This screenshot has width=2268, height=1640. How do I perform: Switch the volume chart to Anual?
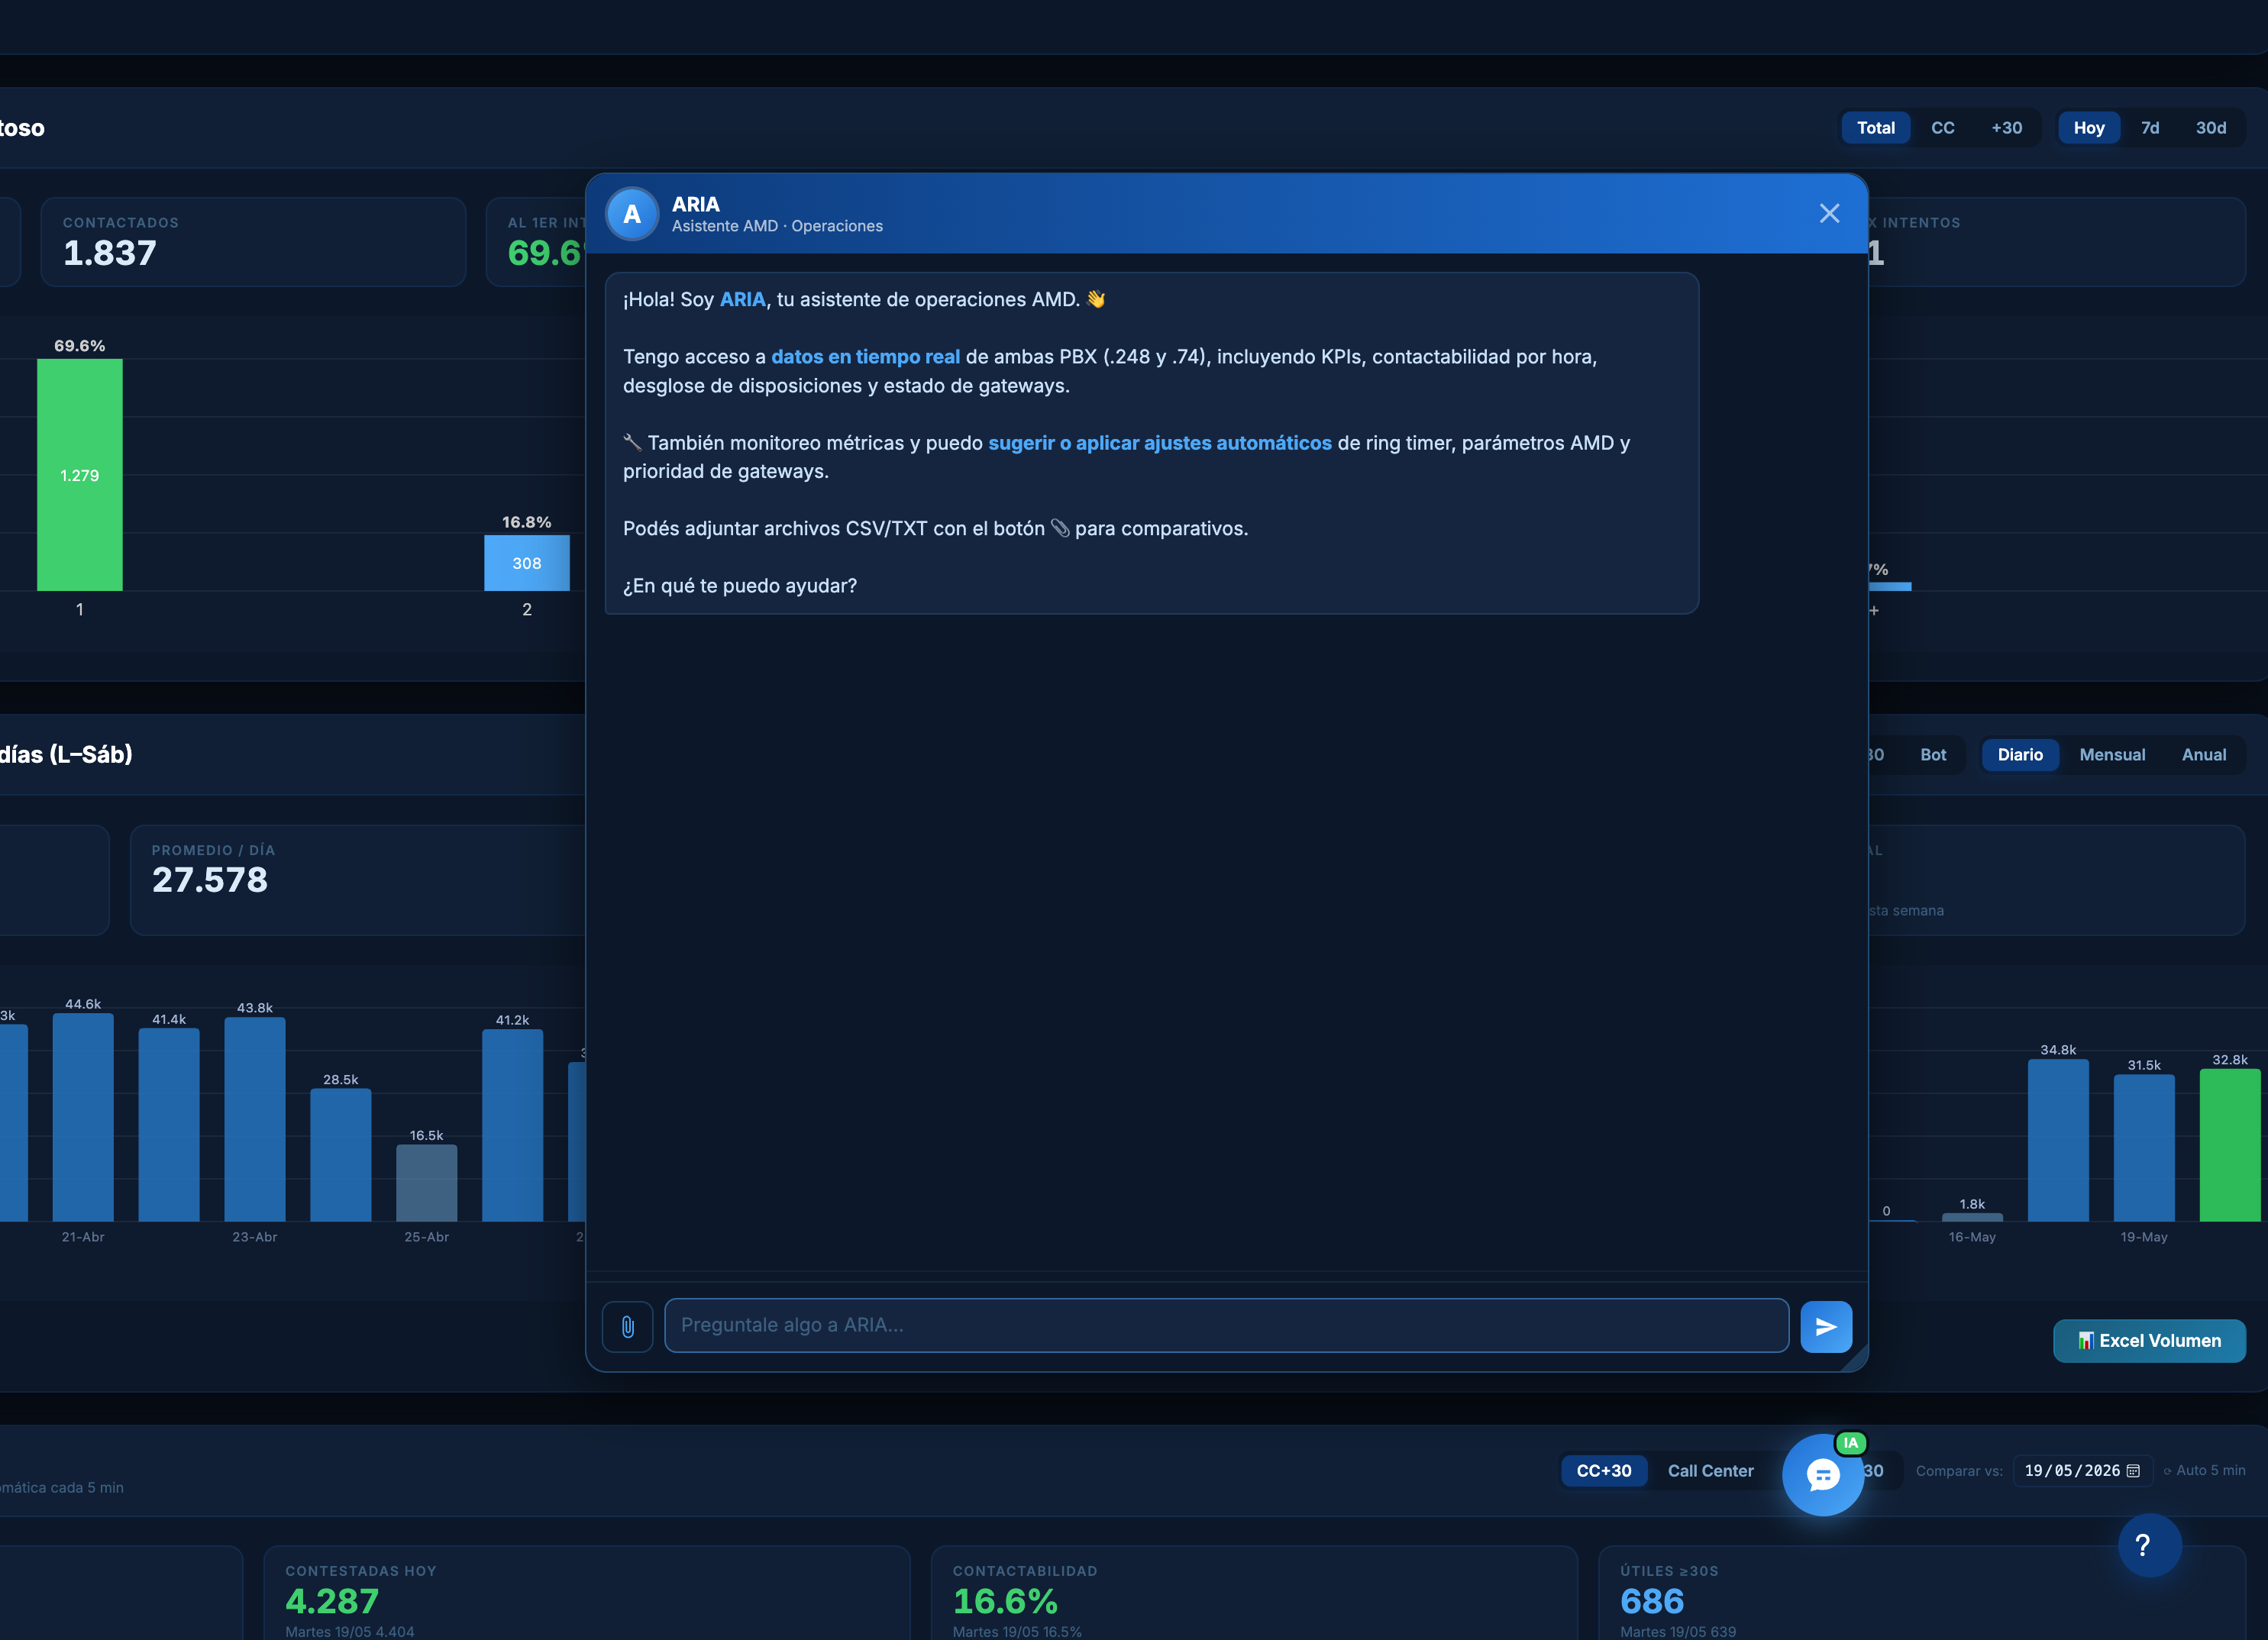click(x=2203, y=755)
